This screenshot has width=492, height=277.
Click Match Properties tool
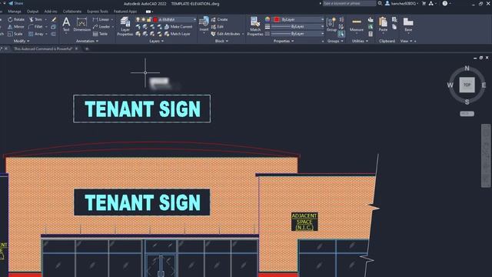[x=254, y=26]
